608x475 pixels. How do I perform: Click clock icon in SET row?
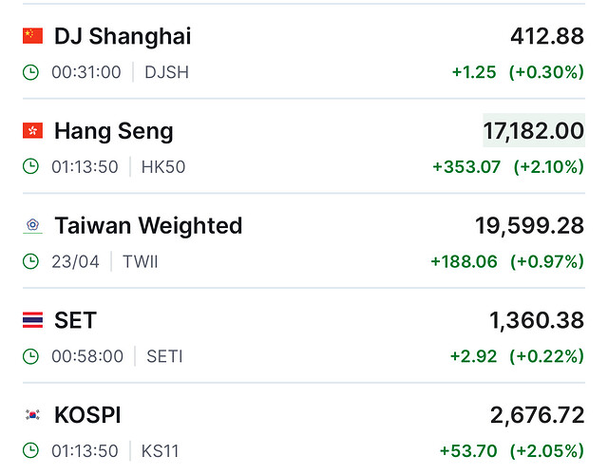30,356
